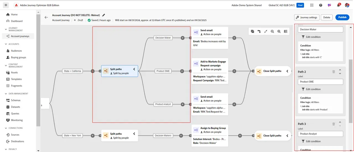
Task: Click the Product Analyst label field
Action: point(320,134)
